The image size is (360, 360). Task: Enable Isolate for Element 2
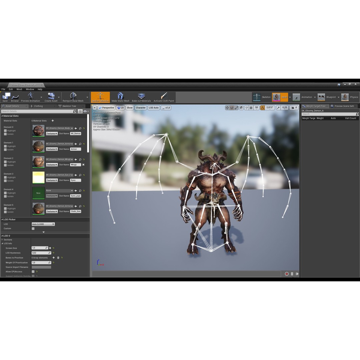tap(5, 165)
